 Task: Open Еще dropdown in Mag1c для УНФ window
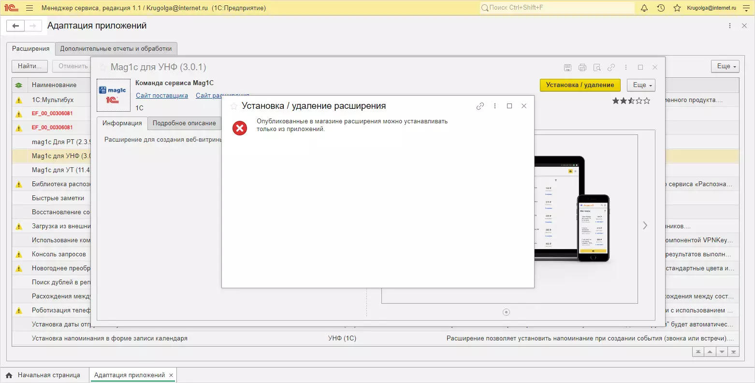pos(641,85)
